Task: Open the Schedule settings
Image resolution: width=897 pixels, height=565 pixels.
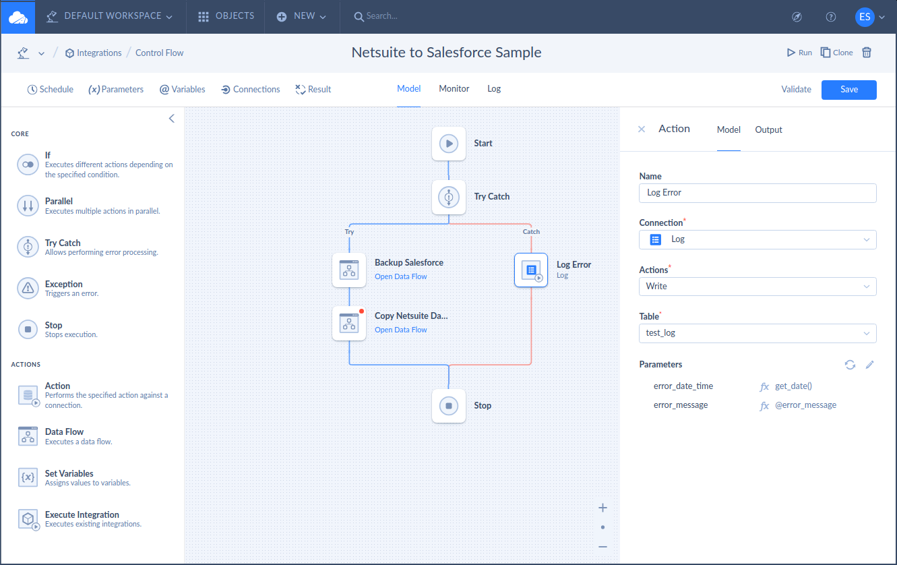Action: (x=50, y=89)
